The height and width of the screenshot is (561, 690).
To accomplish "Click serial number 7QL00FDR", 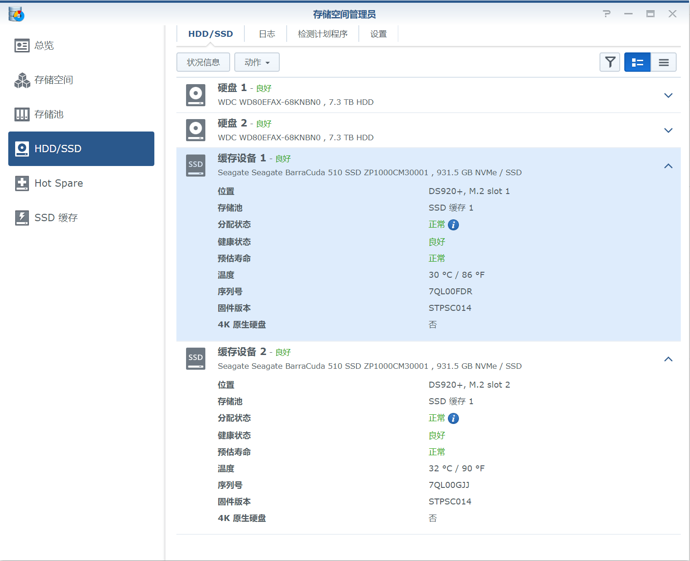I will [450, 292].
